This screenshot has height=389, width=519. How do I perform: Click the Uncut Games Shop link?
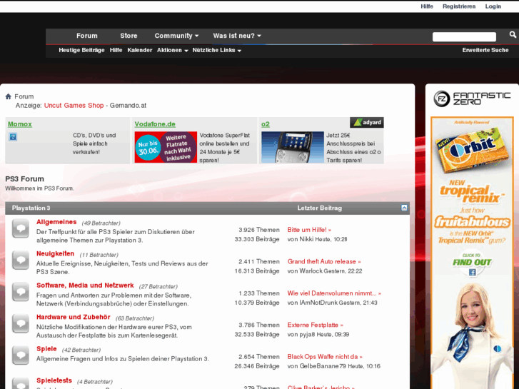click(74, 105)
